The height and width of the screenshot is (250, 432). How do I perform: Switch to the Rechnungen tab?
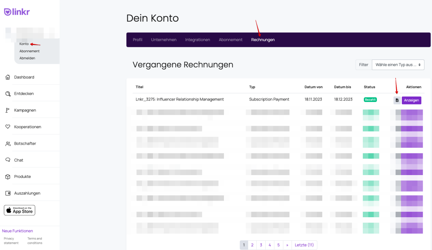(263, 40)
